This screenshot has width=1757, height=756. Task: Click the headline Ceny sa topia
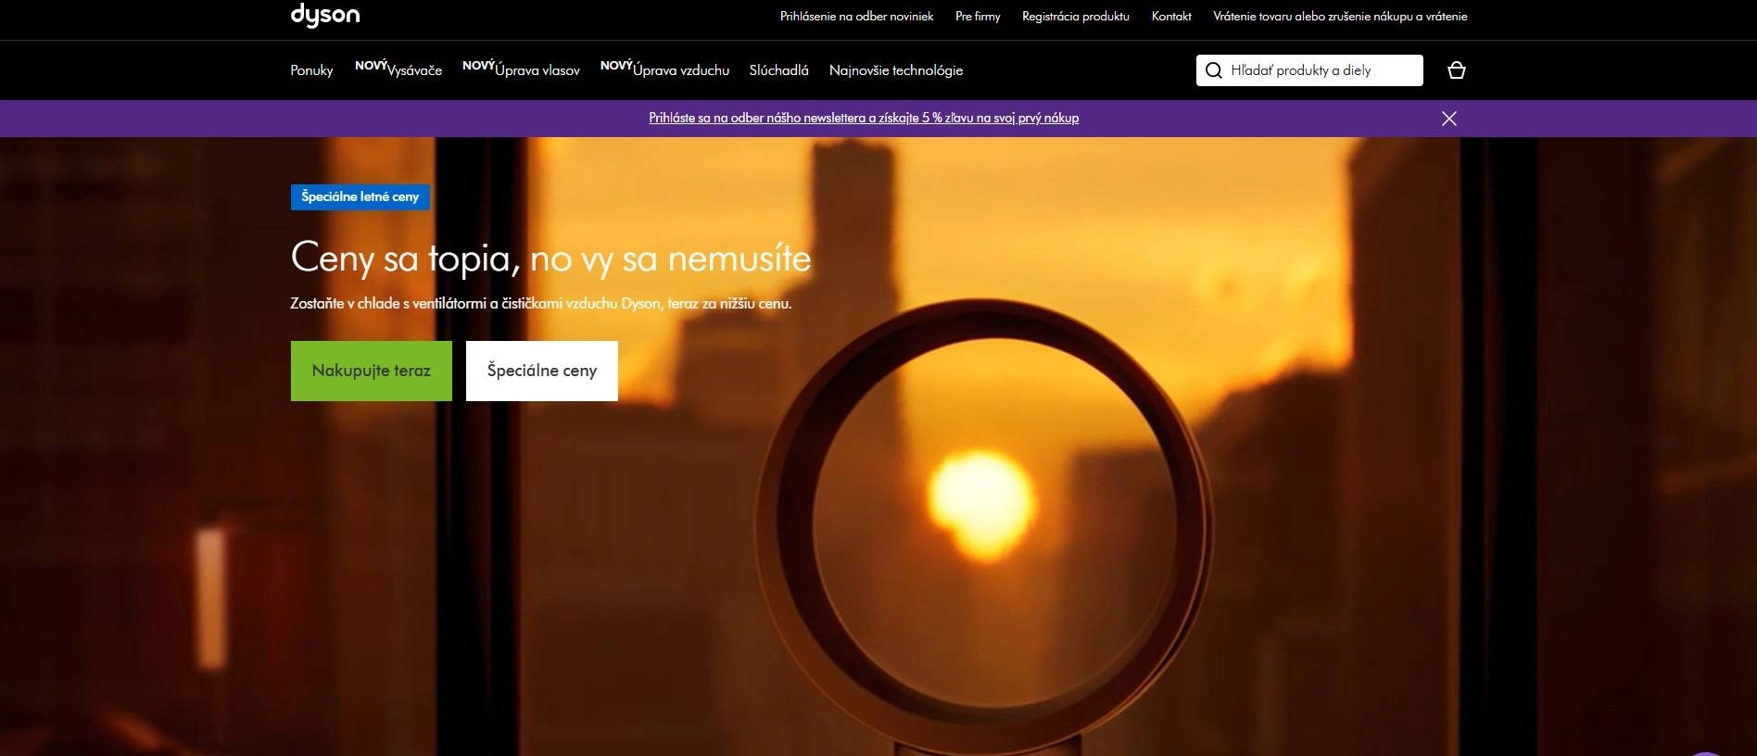[550, 258]
